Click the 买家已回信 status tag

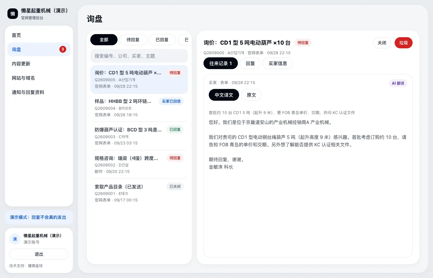pos(171,101)
